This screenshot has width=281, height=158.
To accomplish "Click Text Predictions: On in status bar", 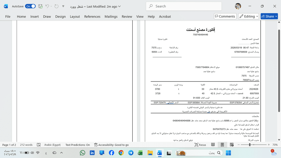I will pyautogui.click(x=78, y=145).
